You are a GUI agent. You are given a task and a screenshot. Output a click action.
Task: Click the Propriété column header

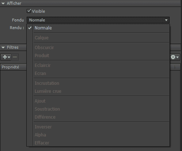click(14, 67)
